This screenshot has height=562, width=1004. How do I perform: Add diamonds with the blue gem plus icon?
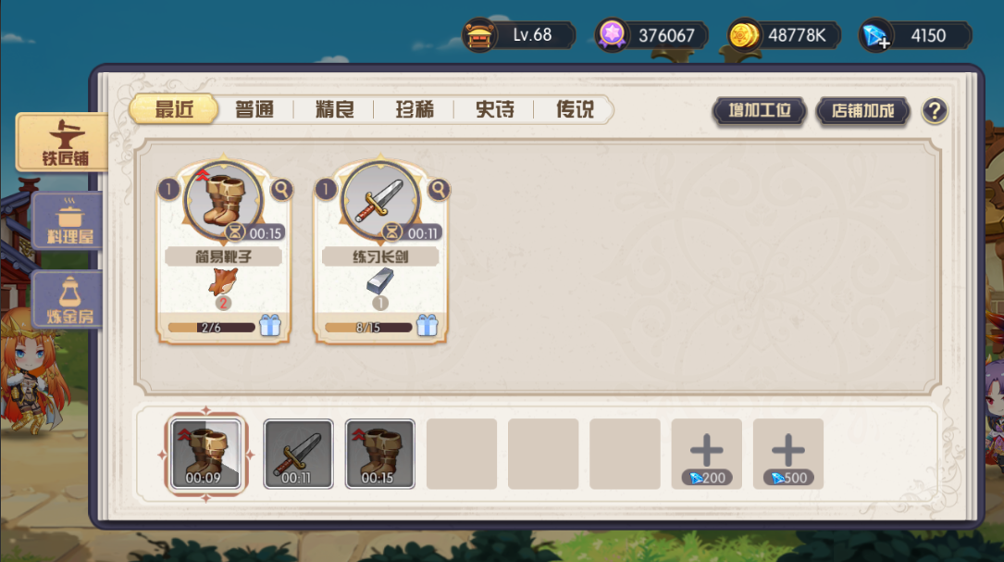click(x=875, y=35)
